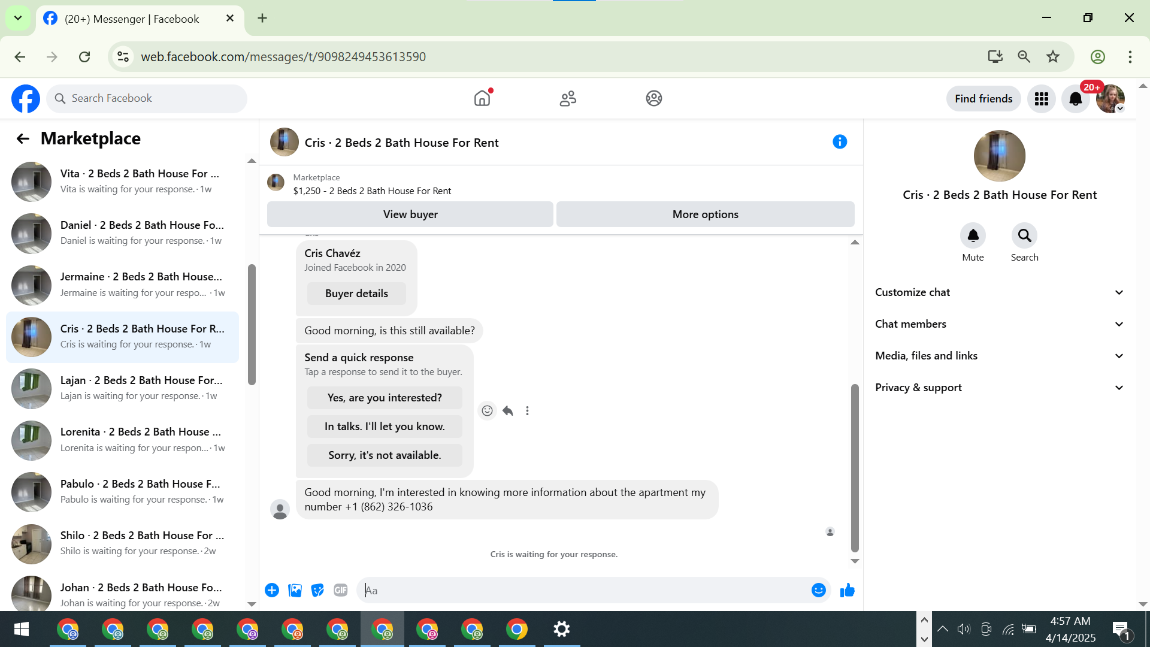Click the Mute bell icon

(973, 236)
